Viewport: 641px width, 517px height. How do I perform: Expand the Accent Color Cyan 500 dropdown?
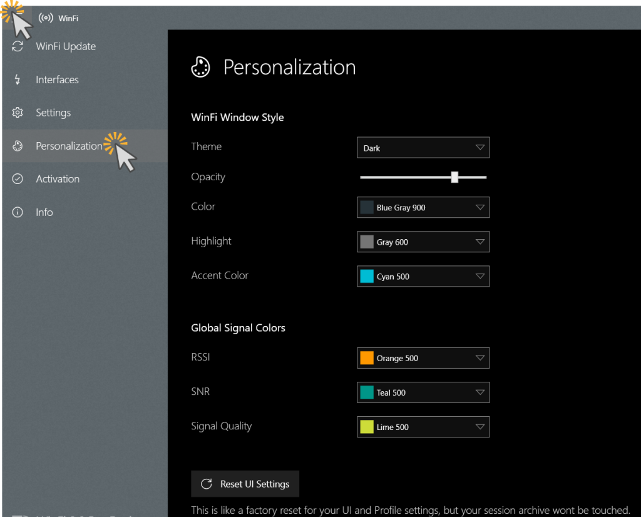[x=423, y=276]
